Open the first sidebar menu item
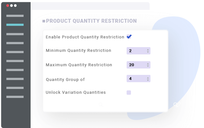 click(15, 16)
